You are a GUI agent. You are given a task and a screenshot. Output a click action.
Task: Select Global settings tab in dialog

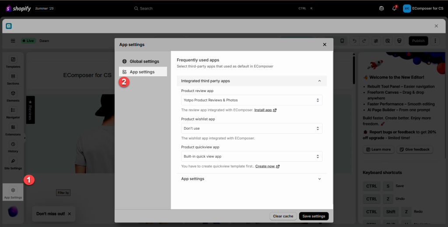tap(143, 61)
